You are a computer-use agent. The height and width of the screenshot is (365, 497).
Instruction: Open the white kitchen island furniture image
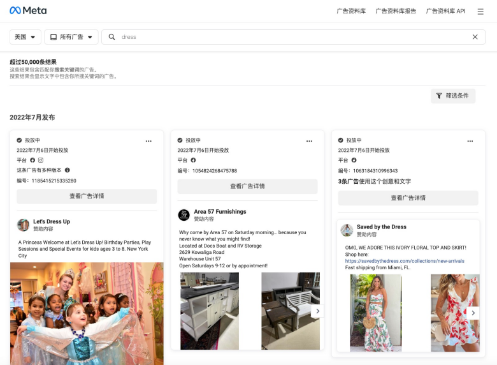210,311
